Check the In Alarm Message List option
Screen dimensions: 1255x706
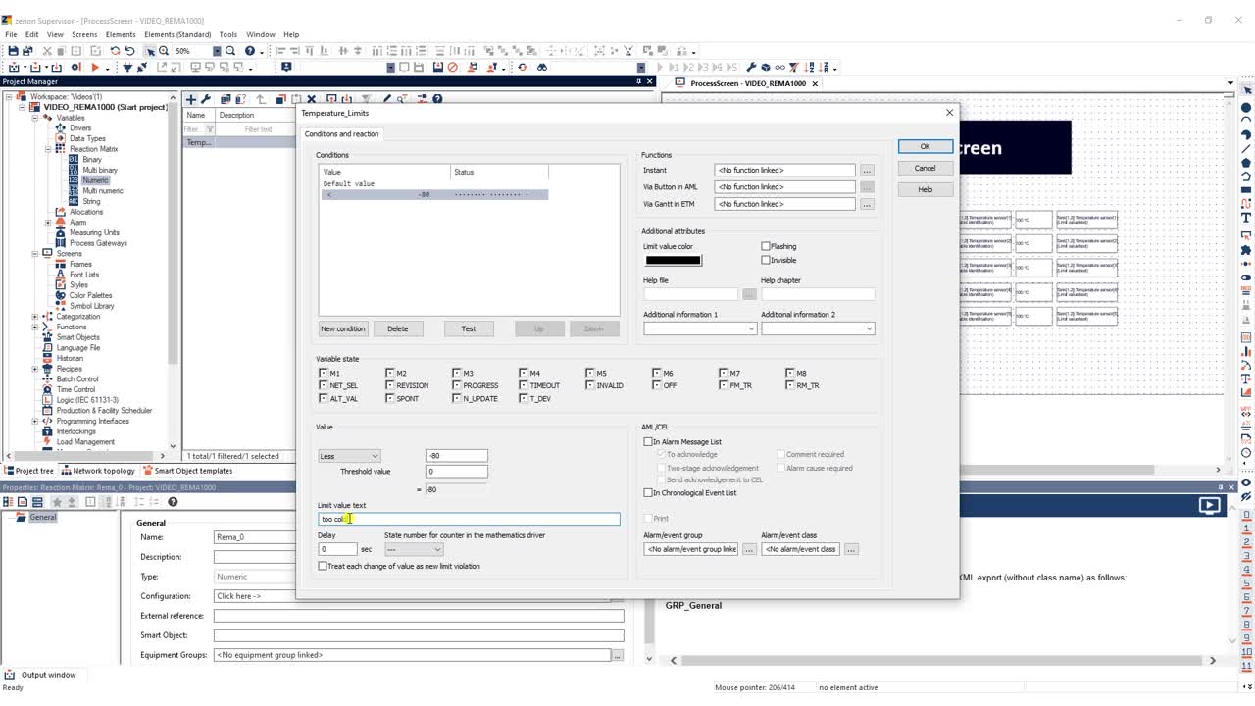click(648, 442)
